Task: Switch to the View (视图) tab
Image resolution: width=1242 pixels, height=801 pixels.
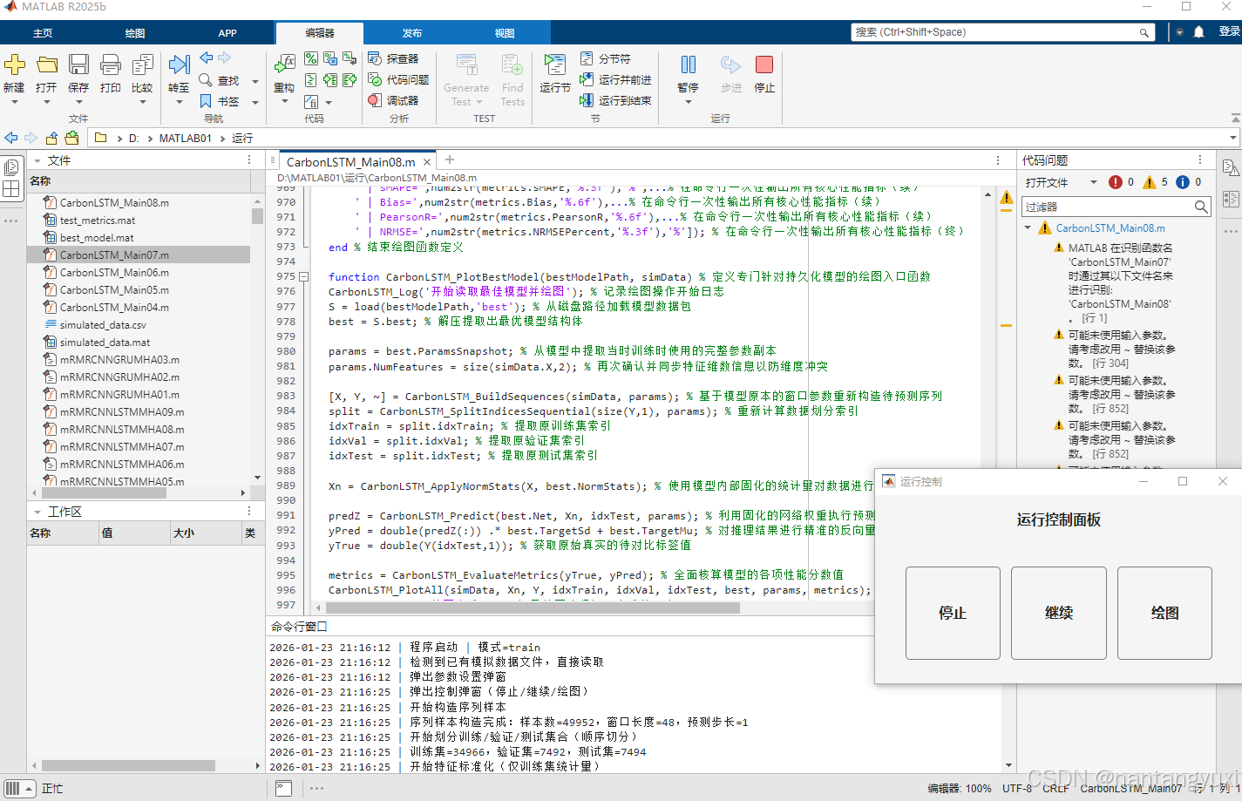Action: pos(505,33)
